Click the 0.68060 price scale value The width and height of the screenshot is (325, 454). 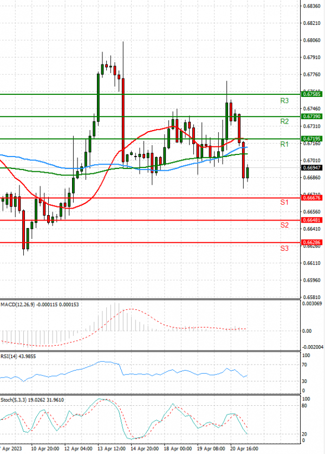pyautogui.click(x=311, y=40)
